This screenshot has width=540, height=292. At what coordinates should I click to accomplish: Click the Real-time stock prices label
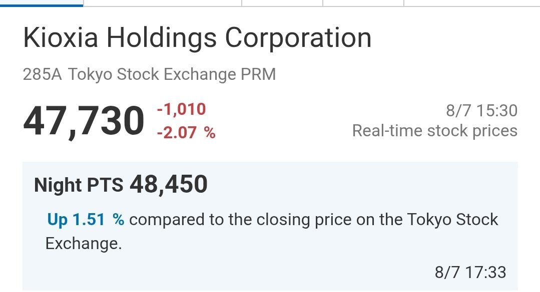pyautogui.click(x=434, y=131)
